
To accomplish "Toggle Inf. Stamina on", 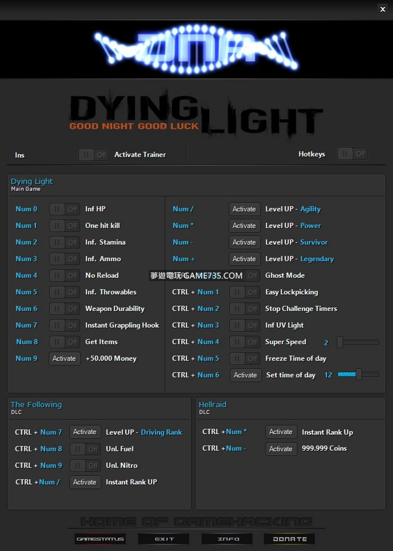I will 65,242.
